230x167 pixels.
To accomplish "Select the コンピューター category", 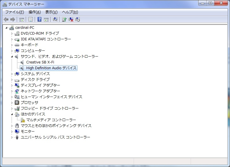I will pos(33,51).
